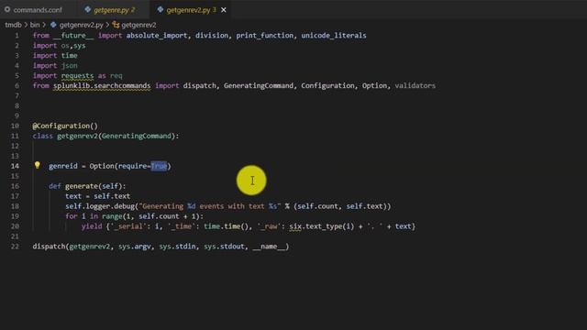Click the Python icon on getgenrev2.py tab
The height and width of the screenshot is (330, 587).
161,10
